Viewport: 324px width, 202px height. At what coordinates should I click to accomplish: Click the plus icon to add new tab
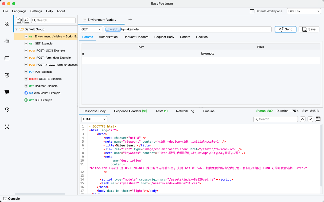pos(130,20)
